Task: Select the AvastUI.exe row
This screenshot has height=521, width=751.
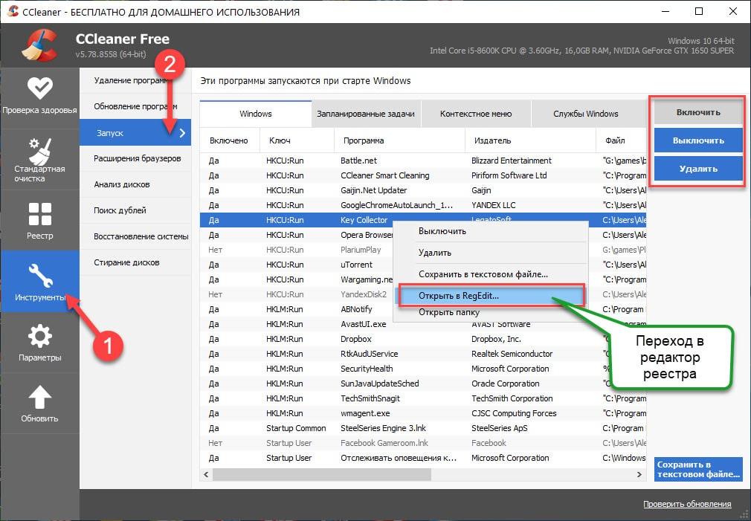Action: click(x=423, y=324)
